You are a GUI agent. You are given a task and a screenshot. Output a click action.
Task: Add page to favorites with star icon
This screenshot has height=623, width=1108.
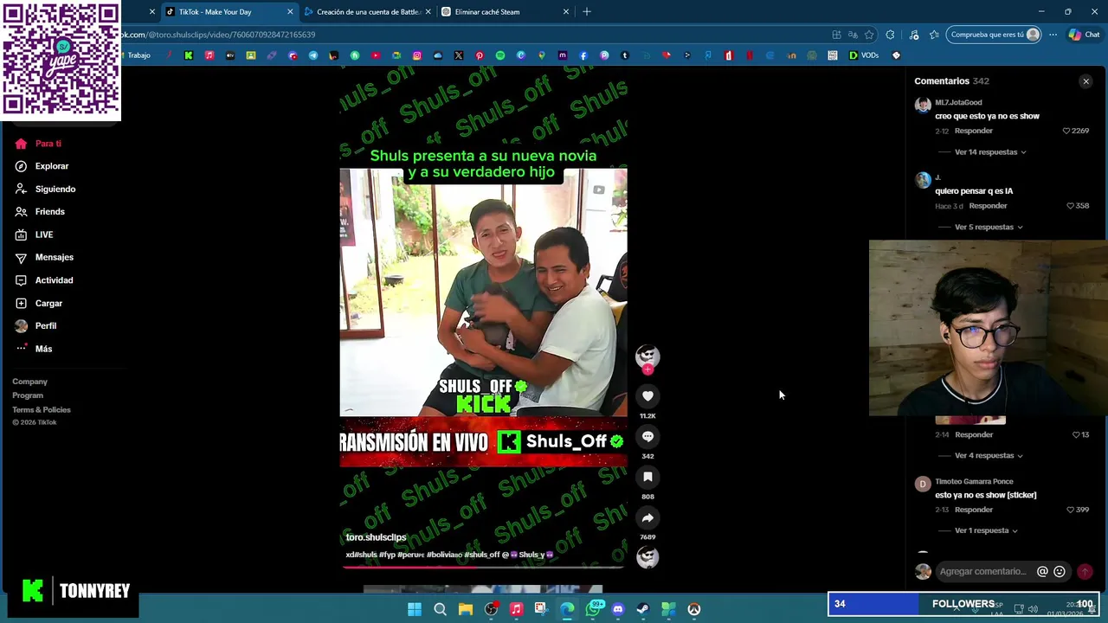(x=869, y=35)
